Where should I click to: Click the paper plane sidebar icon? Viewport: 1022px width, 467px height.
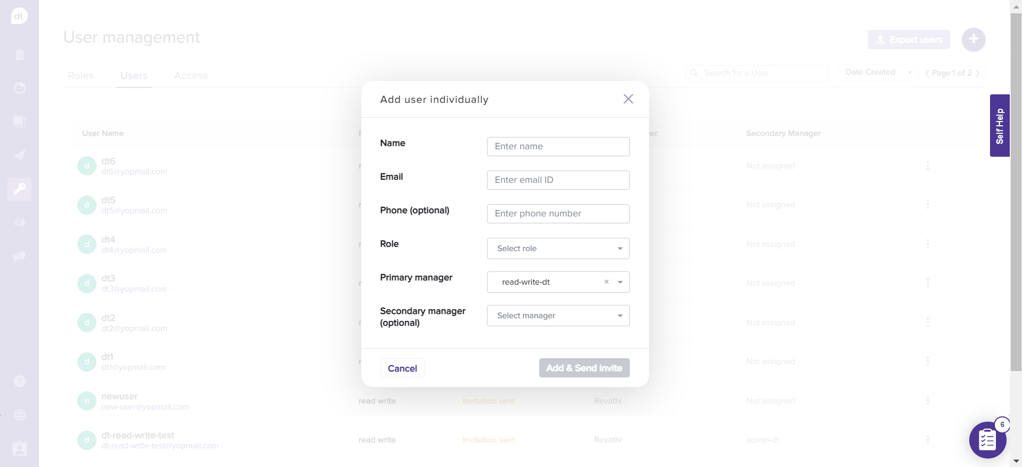(20, 155)
